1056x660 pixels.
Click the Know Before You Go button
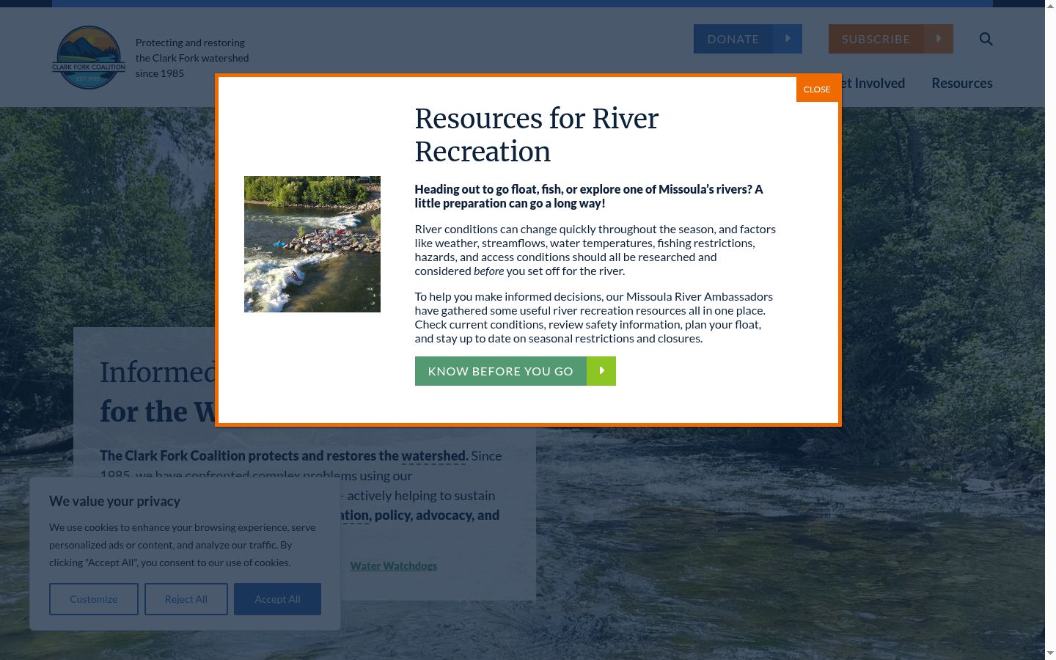pos(515,371)
